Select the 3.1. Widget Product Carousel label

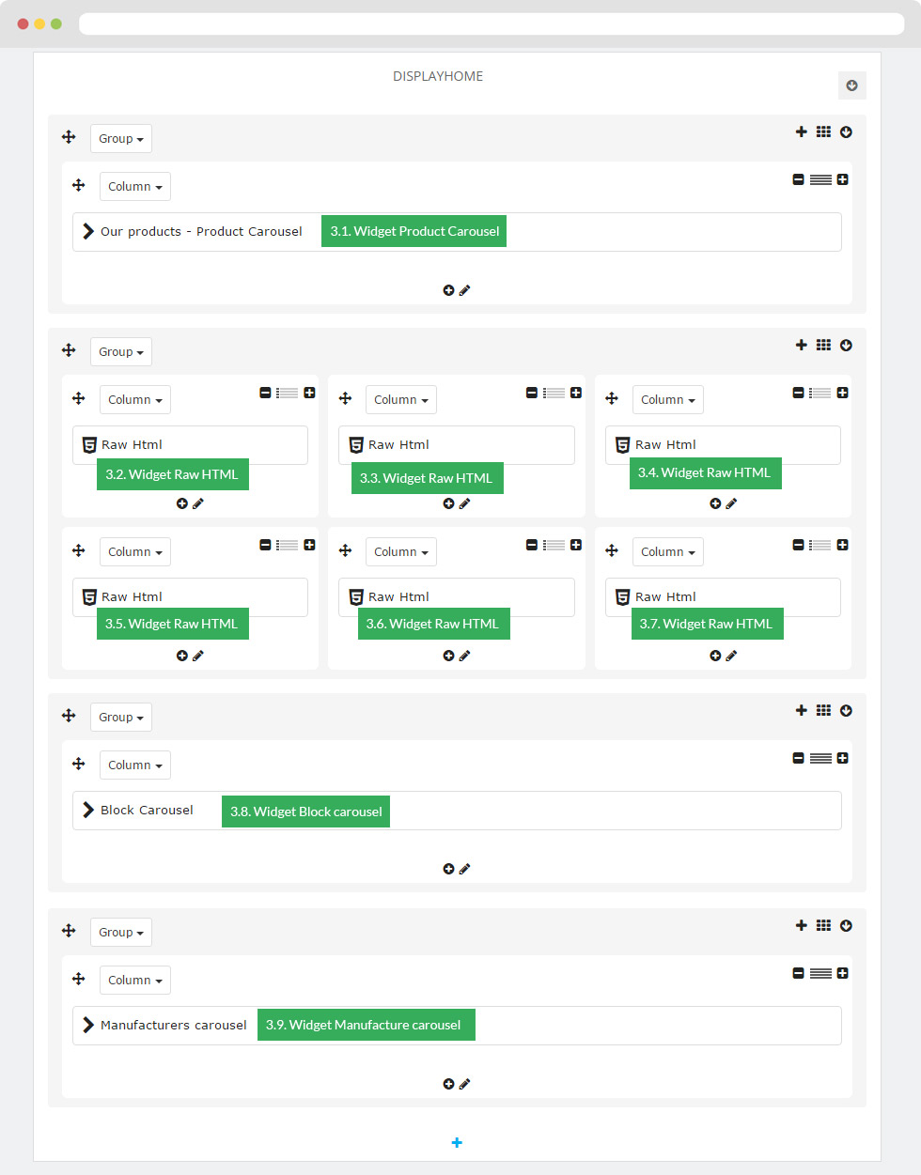tap(414, 231)
